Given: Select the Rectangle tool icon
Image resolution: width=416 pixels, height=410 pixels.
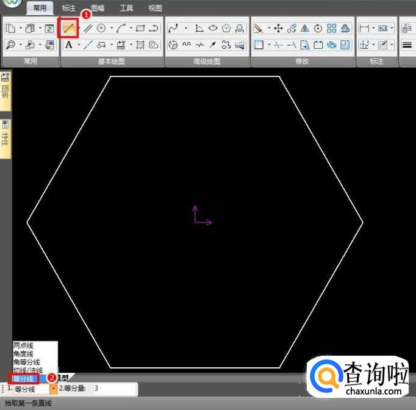Looking at the screenshot, I should pyautogui.click(x=140, y=28).
